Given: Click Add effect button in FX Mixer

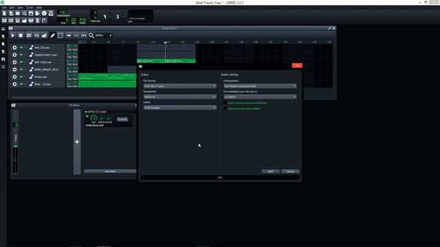Looking at the screenshot, I should click(x=110, y=171).
